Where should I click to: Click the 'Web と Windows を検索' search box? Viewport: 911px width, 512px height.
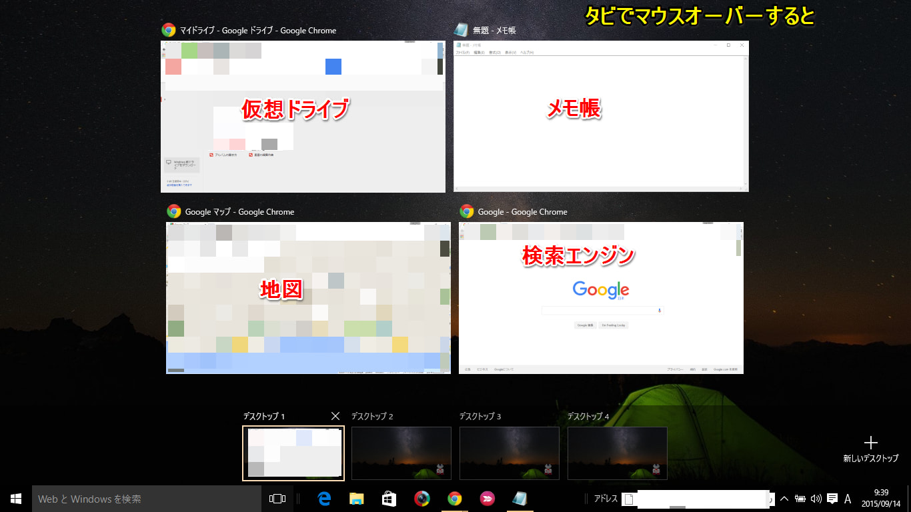click(x=147, y=499)
